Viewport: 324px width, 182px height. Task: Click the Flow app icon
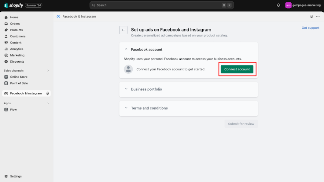coord(6,110)
